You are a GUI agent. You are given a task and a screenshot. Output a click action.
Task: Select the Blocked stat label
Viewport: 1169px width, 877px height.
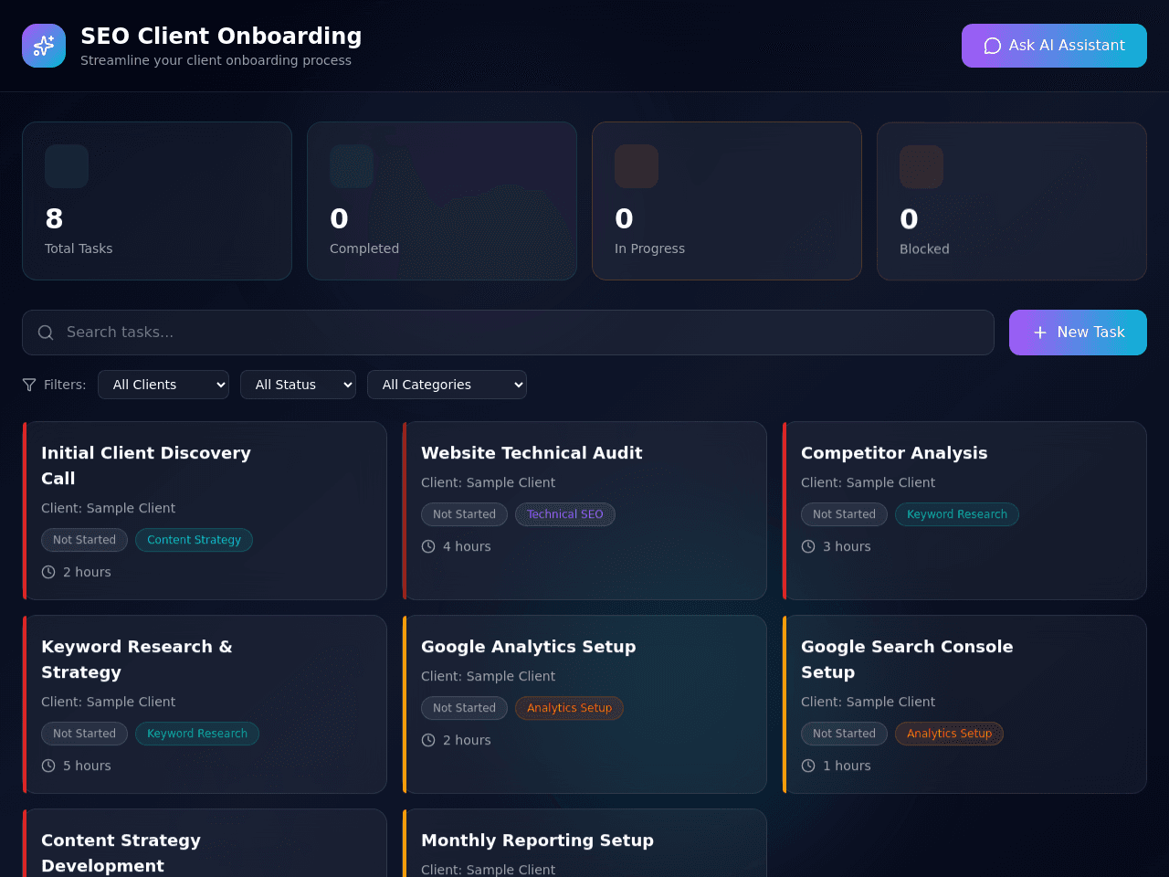tap(924, 248)
